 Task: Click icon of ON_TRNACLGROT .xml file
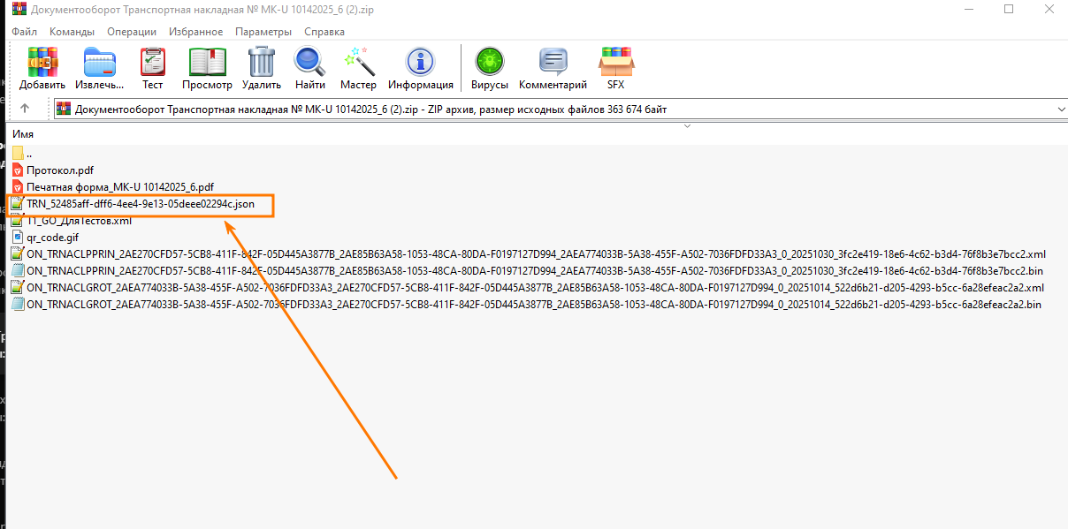pos(18,288)
